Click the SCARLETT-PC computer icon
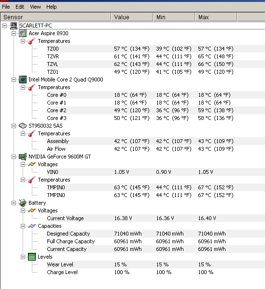265x289 pixels. click(x=14, y=26)
